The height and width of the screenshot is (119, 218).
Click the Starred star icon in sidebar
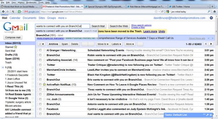click(16, 47)
